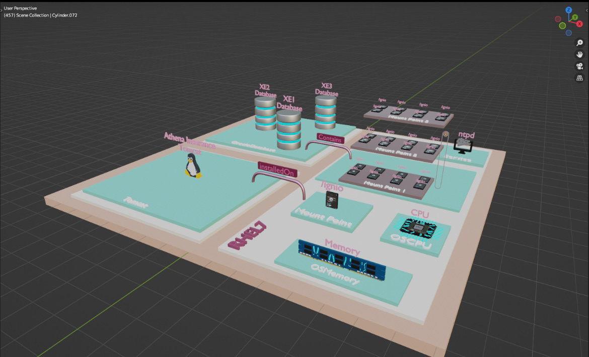Select the XE1 Database cylinder stack
Image resolution: width=589 pixels, height=357 pixels.
point(288,130)
